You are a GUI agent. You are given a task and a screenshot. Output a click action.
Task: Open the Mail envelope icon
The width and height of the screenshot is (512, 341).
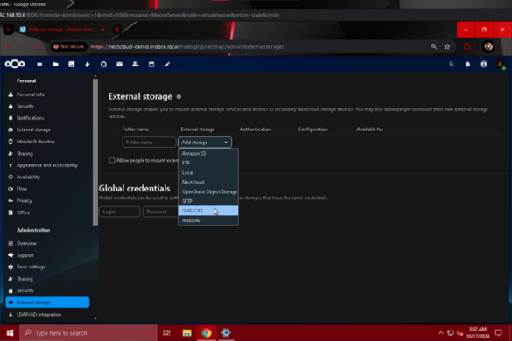pyautogui.click(x=120, y=65)
